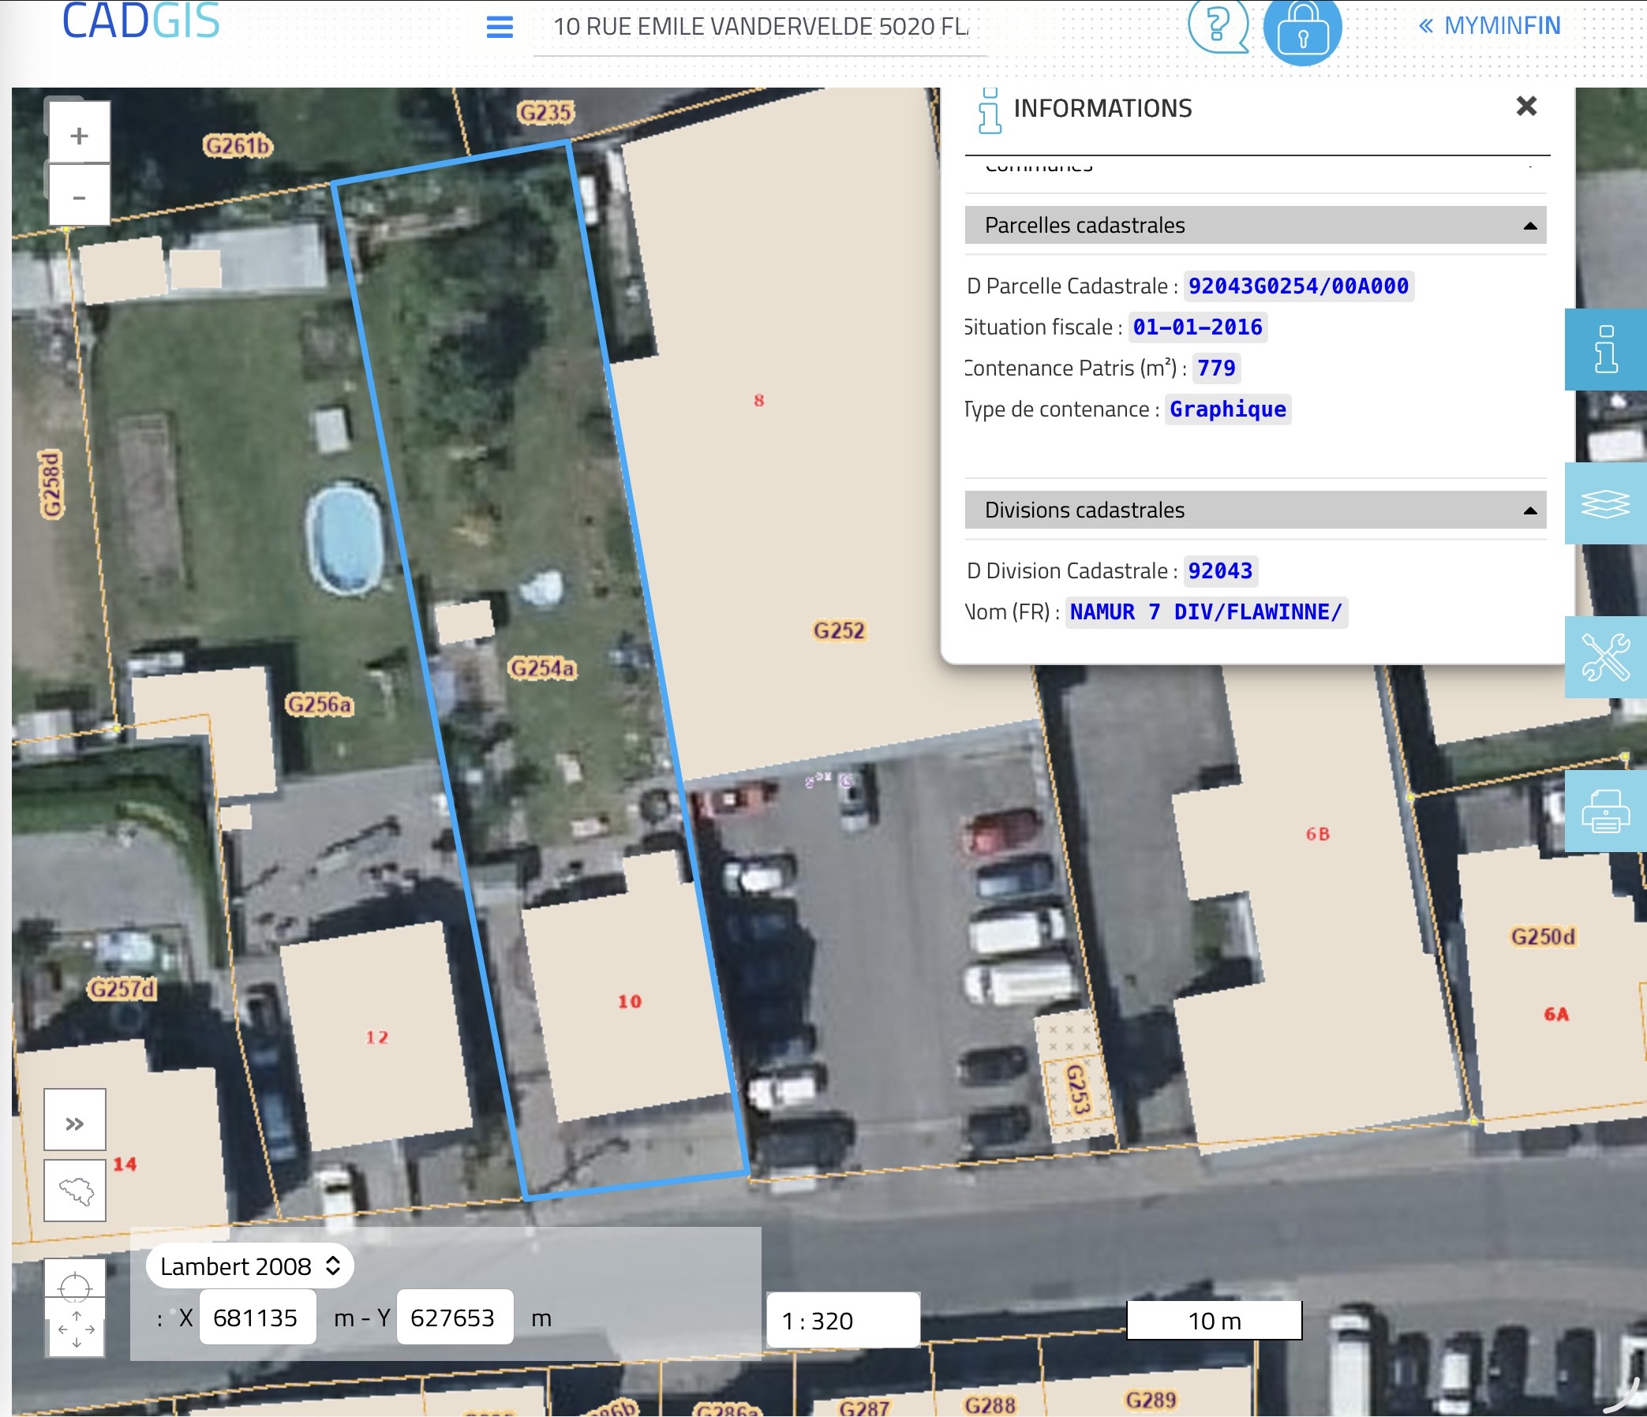Open the map layers panel icon
Screen dimensions: 1647x1417
[1606, 504]
